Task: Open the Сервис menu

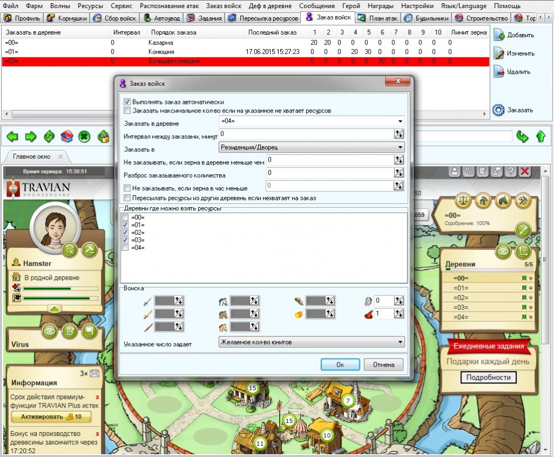Action: 121,5
